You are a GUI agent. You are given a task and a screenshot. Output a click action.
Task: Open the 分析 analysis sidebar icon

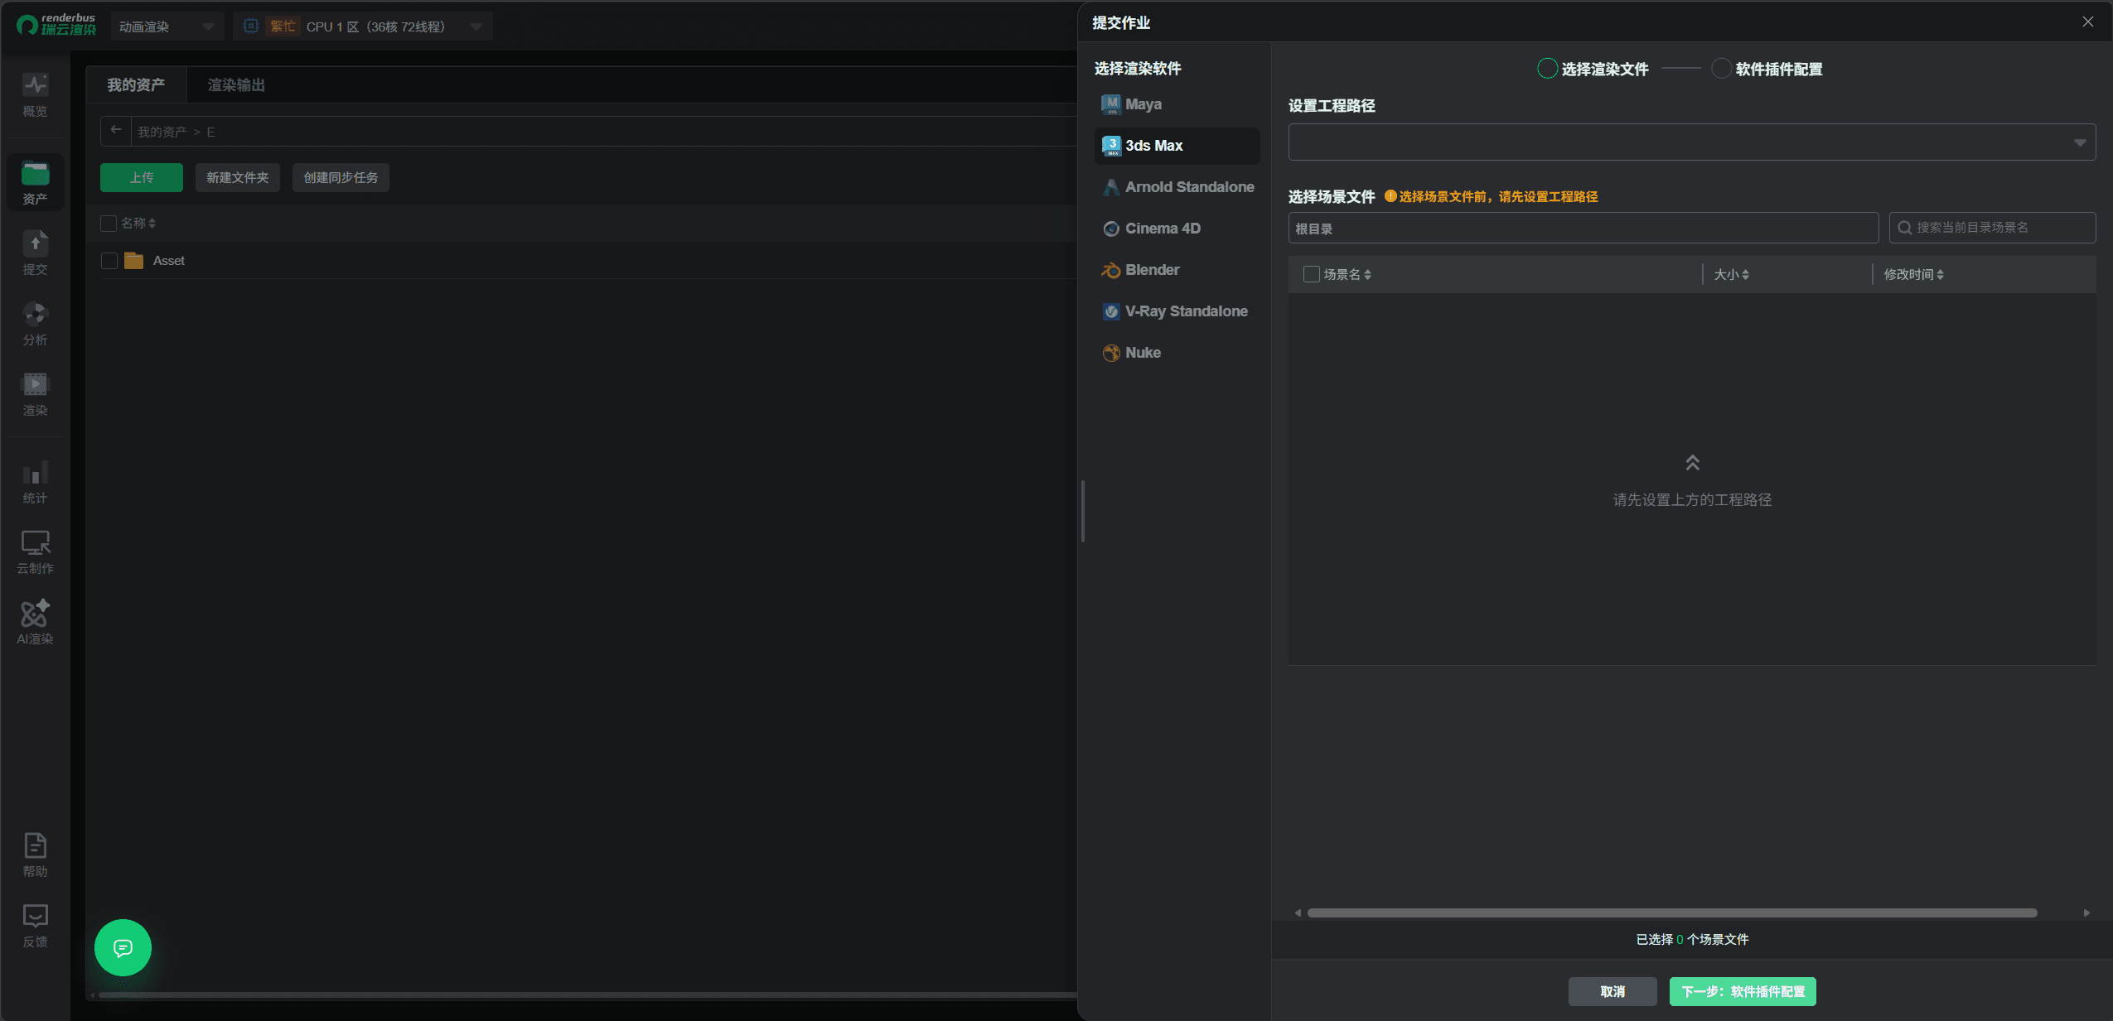click(x=35, y=323)
